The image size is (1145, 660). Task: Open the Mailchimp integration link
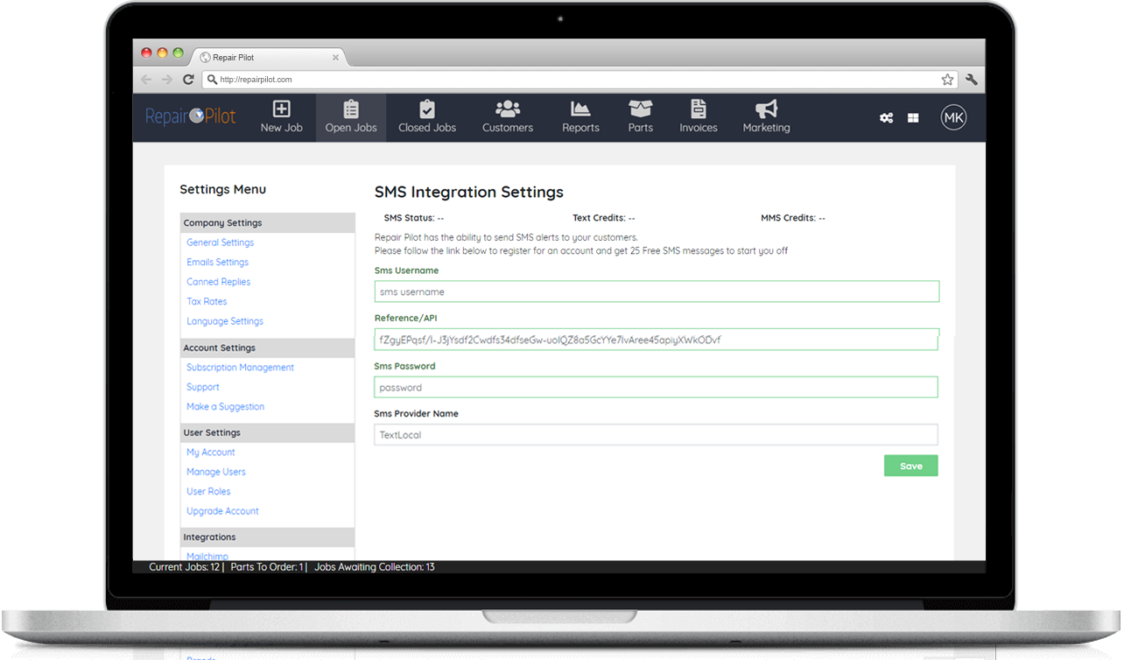click(207, 556)
